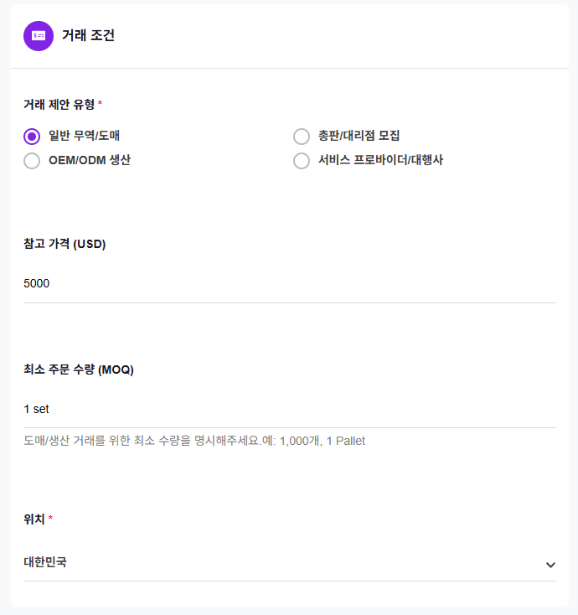Click the '참고 가격 (USD)' label
578x615 pixels.
(x=65, y=244)
